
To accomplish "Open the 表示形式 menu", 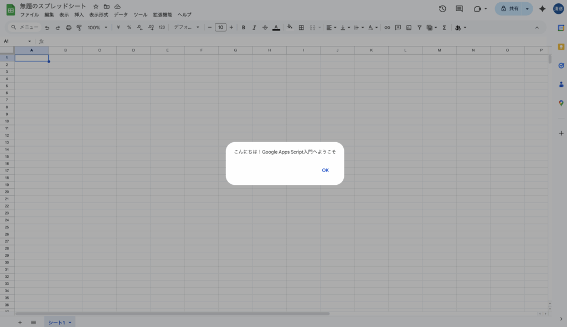I will (x=99, y=15).
